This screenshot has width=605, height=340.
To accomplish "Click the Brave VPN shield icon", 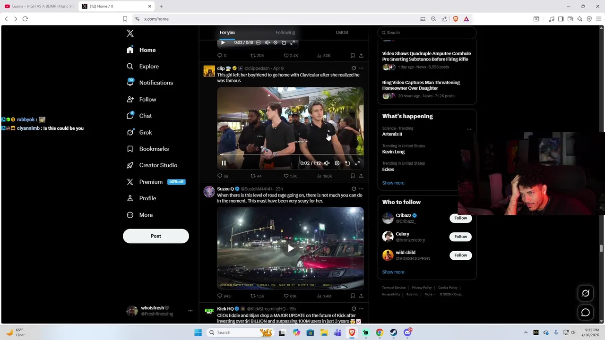I will (x=589, y=19).
